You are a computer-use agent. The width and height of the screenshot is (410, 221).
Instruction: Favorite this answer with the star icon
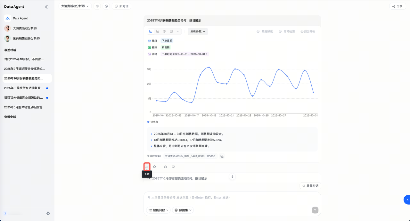click(154, 167)
